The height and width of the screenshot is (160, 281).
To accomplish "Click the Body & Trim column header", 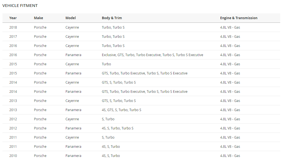I will 112,18.
